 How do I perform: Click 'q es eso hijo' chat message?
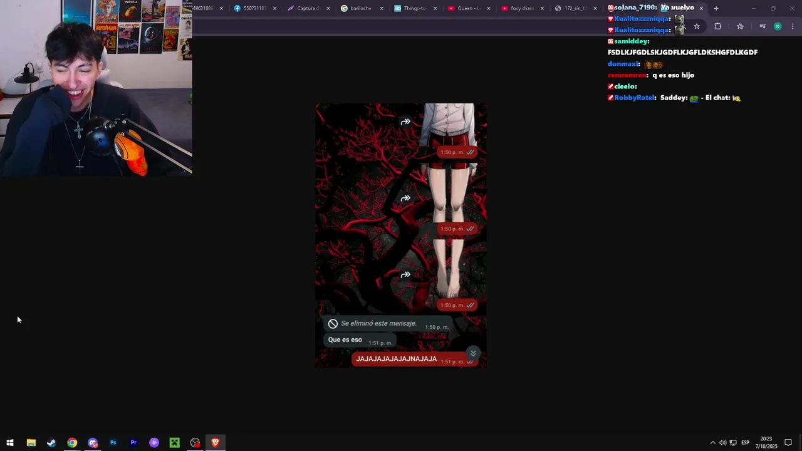tap(673, 75)
